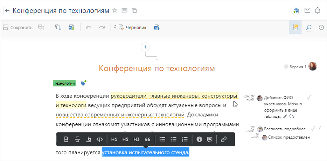Go back using the arrow by the title
Screen dimensions: 327x161
click(7, 10)
